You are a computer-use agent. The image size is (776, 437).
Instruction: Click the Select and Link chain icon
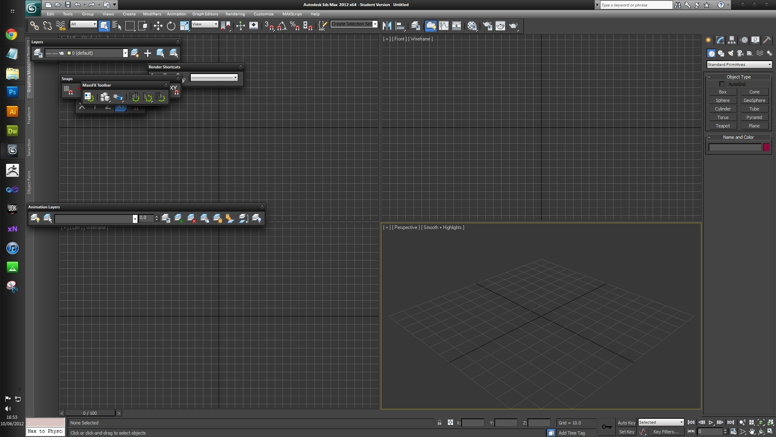(34, 26)
